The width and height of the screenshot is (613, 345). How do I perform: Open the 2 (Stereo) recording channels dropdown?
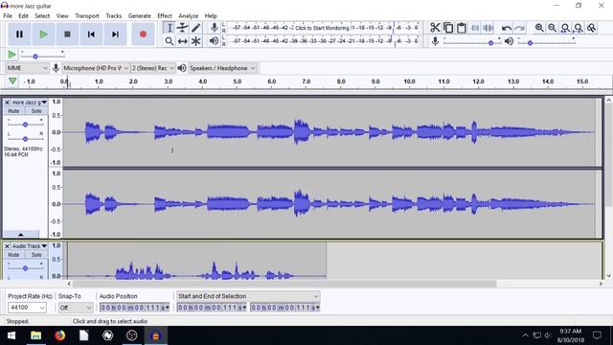tap(152, 68)
